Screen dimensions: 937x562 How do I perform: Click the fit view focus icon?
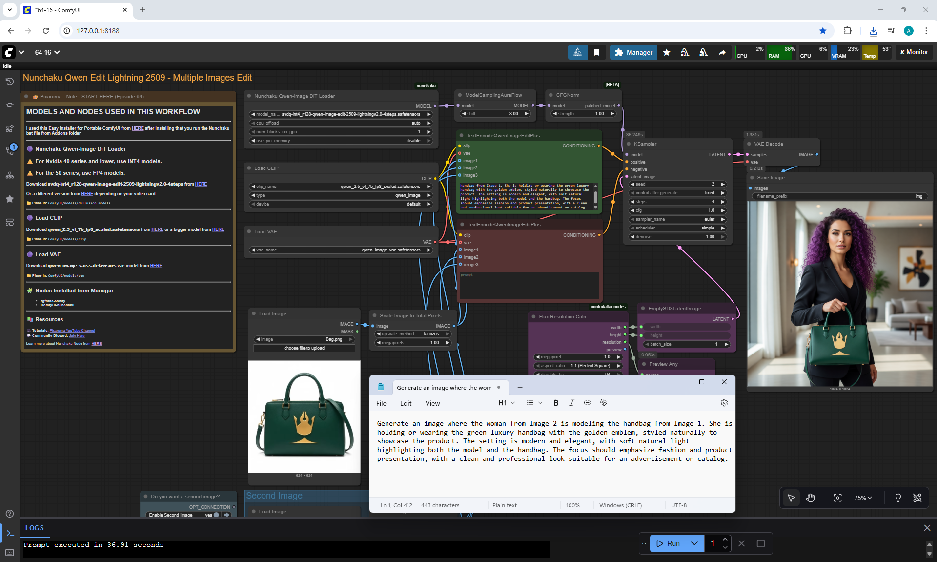(x=837, y=498)
